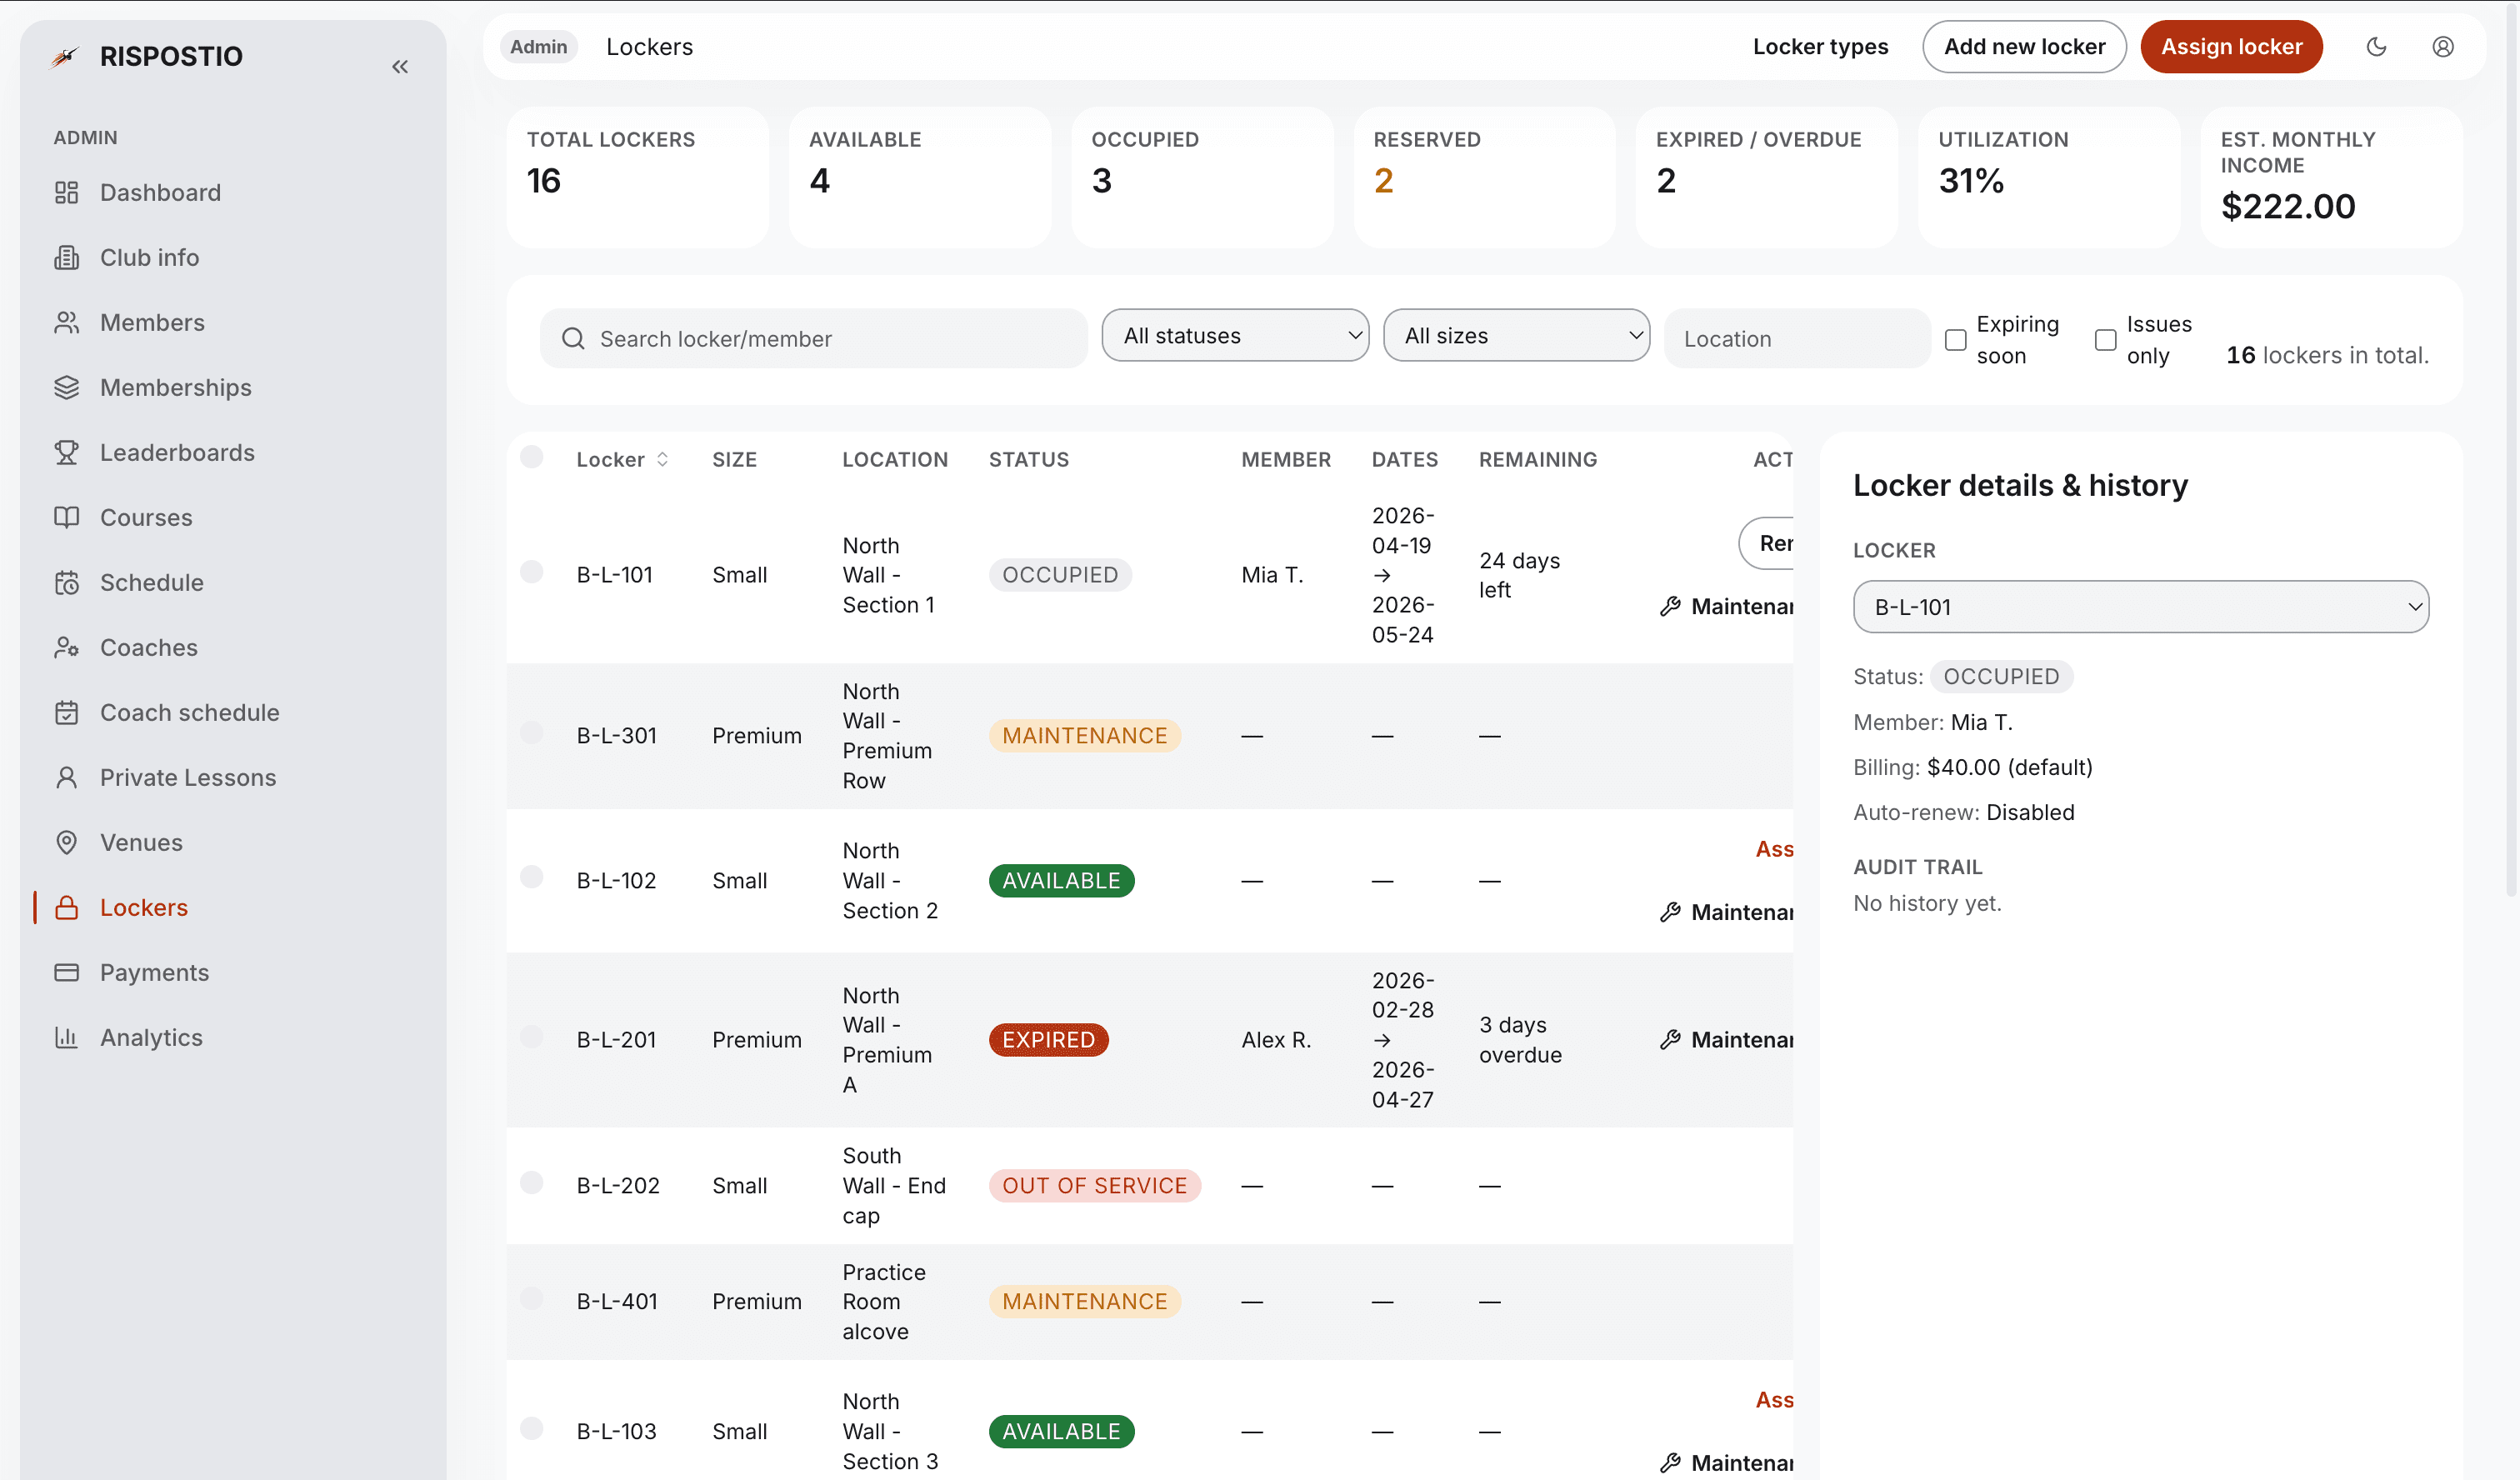Click the MAINTENANCE badge for B-L-401
The width and height of the screenshot is (2520, 1480).
1084,1301
